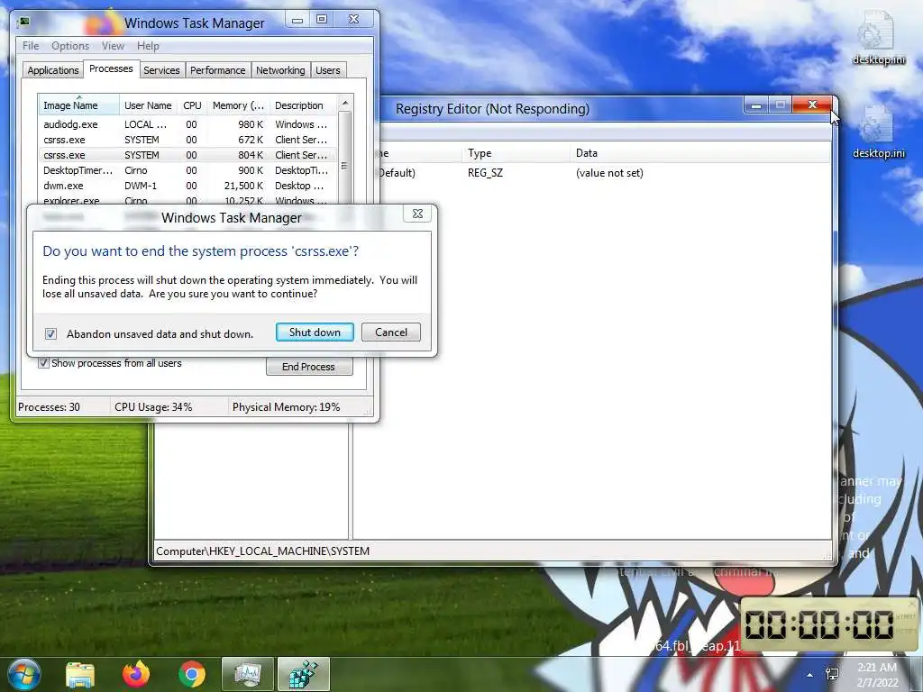This screenshot has width=923, height=692.
Task: Sort processes by Image Name column
Action: [78, 105]
